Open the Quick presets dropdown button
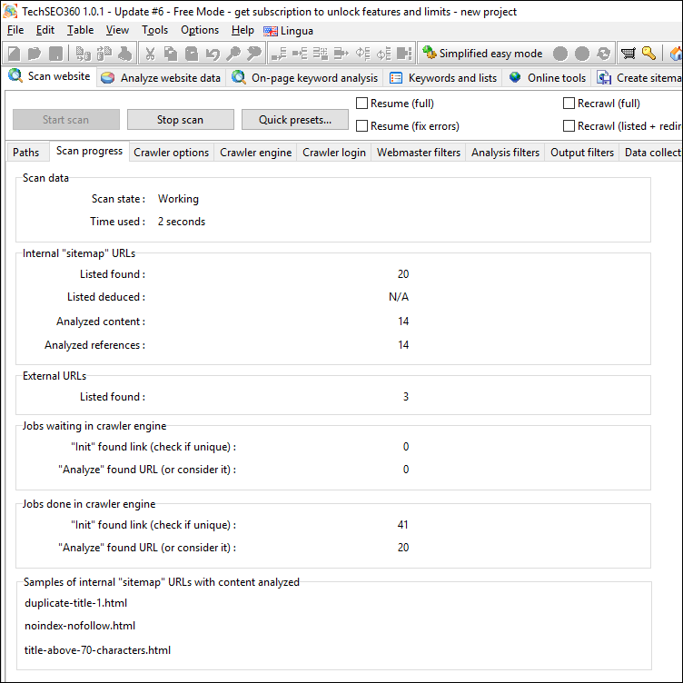Image resolution: width=683 pixels, height=683 pixels. pyautogui.click(x=295, y=120)
